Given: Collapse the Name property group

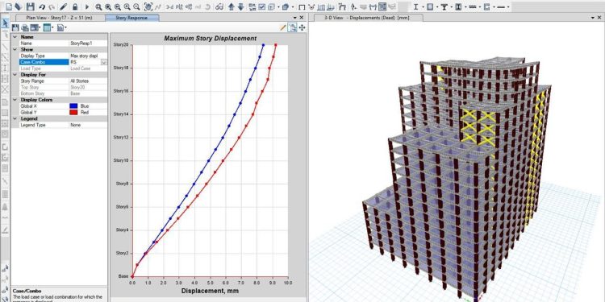Looking at the screenshot, I should 15,37.
